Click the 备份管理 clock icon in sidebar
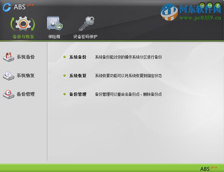The width and height of the screenshot is (224, 172). coord(9,94)
